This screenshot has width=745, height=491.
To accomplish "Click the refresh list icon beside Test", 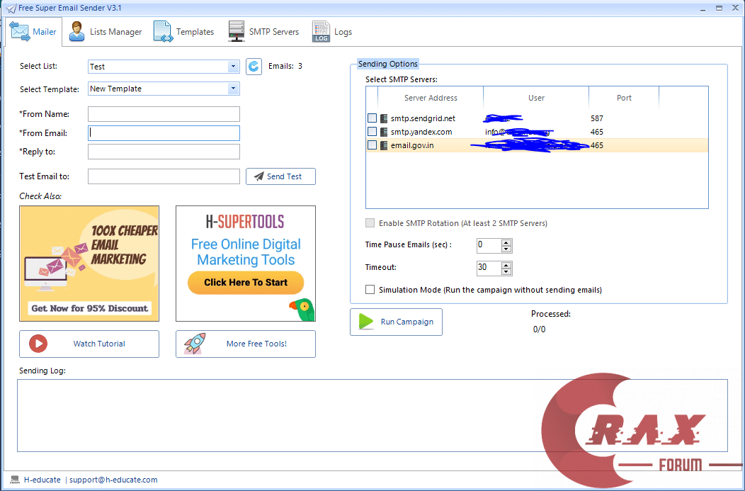I will point(254,67).
